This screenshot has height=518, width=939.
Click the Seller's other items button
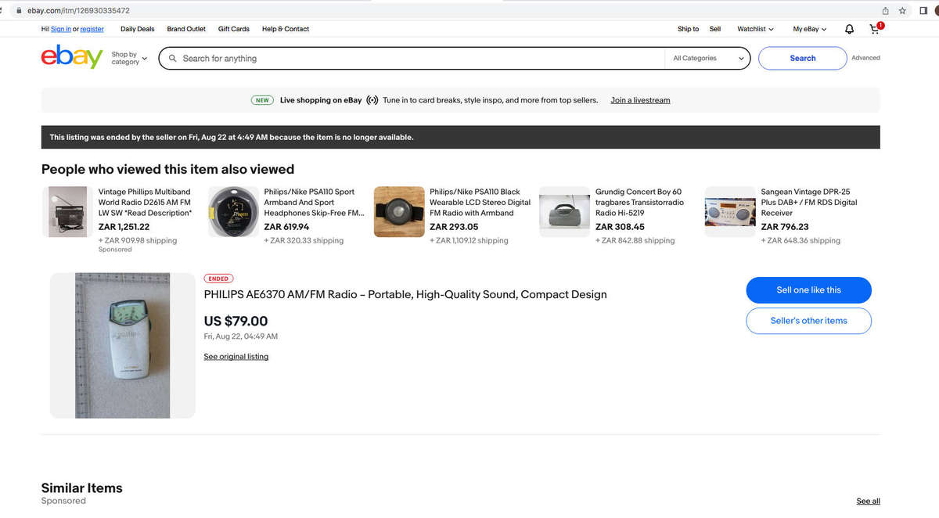(808, 321)
